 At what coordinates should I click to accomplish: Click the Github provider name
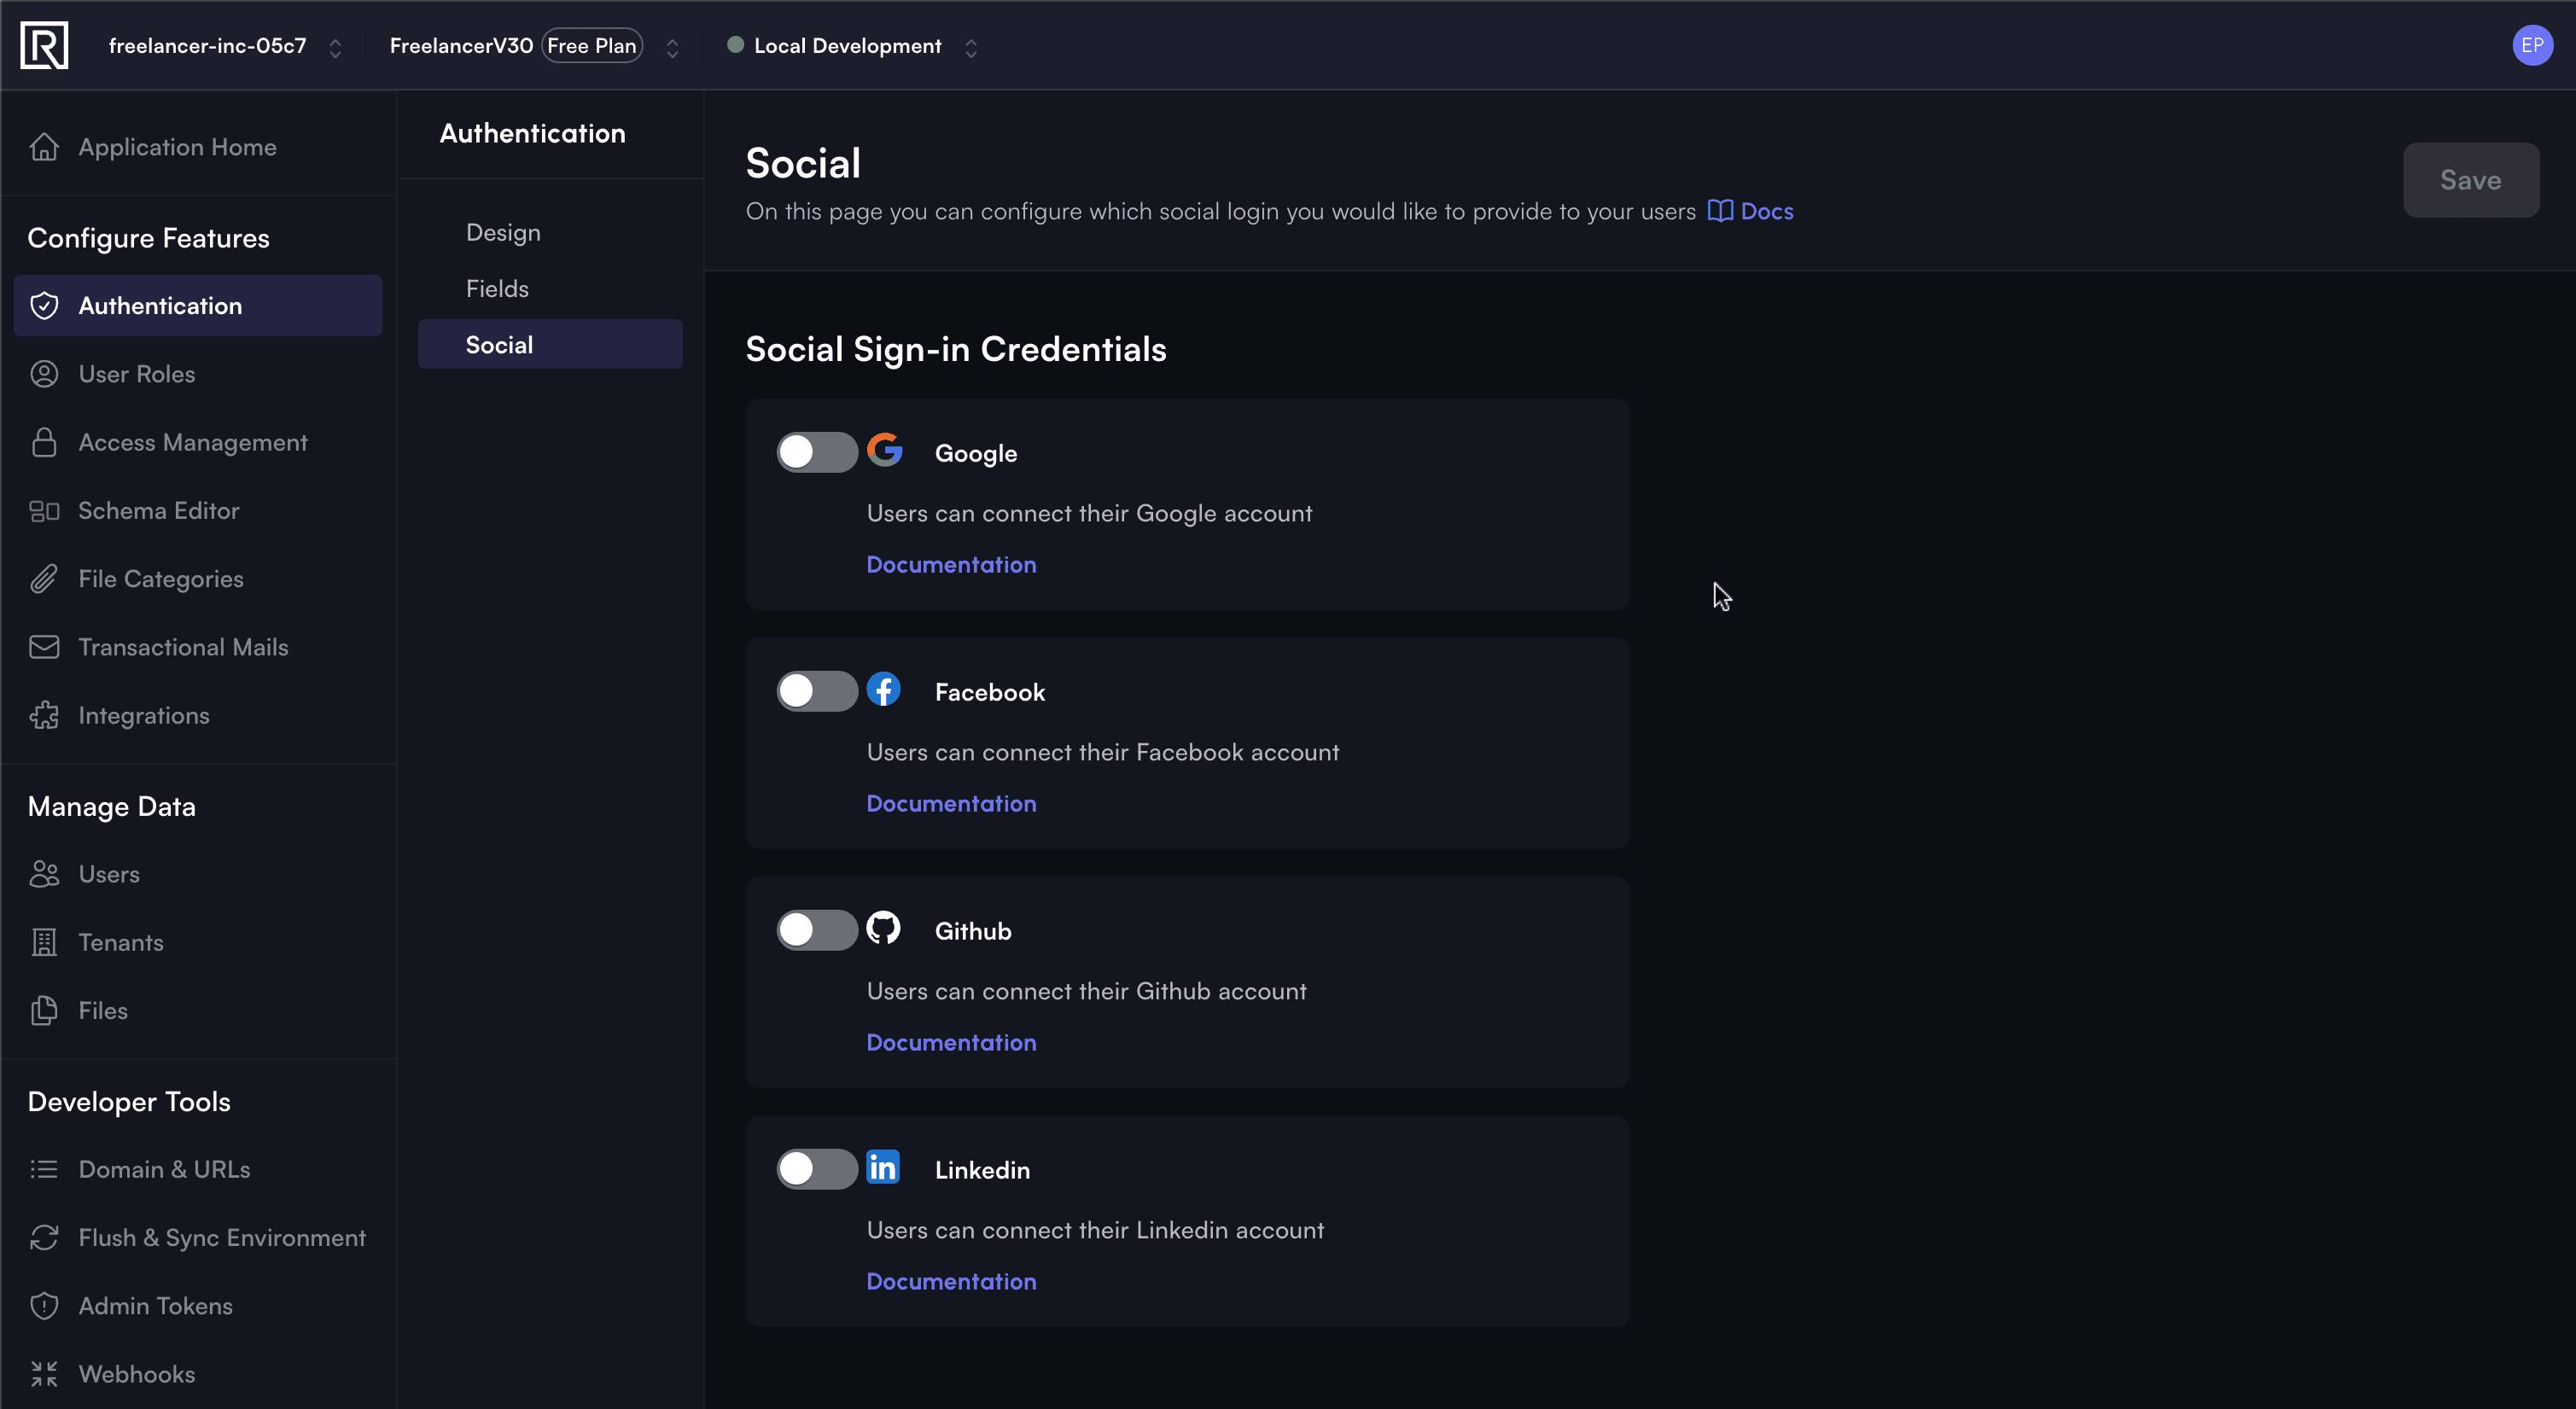click(x=973, y=931)
